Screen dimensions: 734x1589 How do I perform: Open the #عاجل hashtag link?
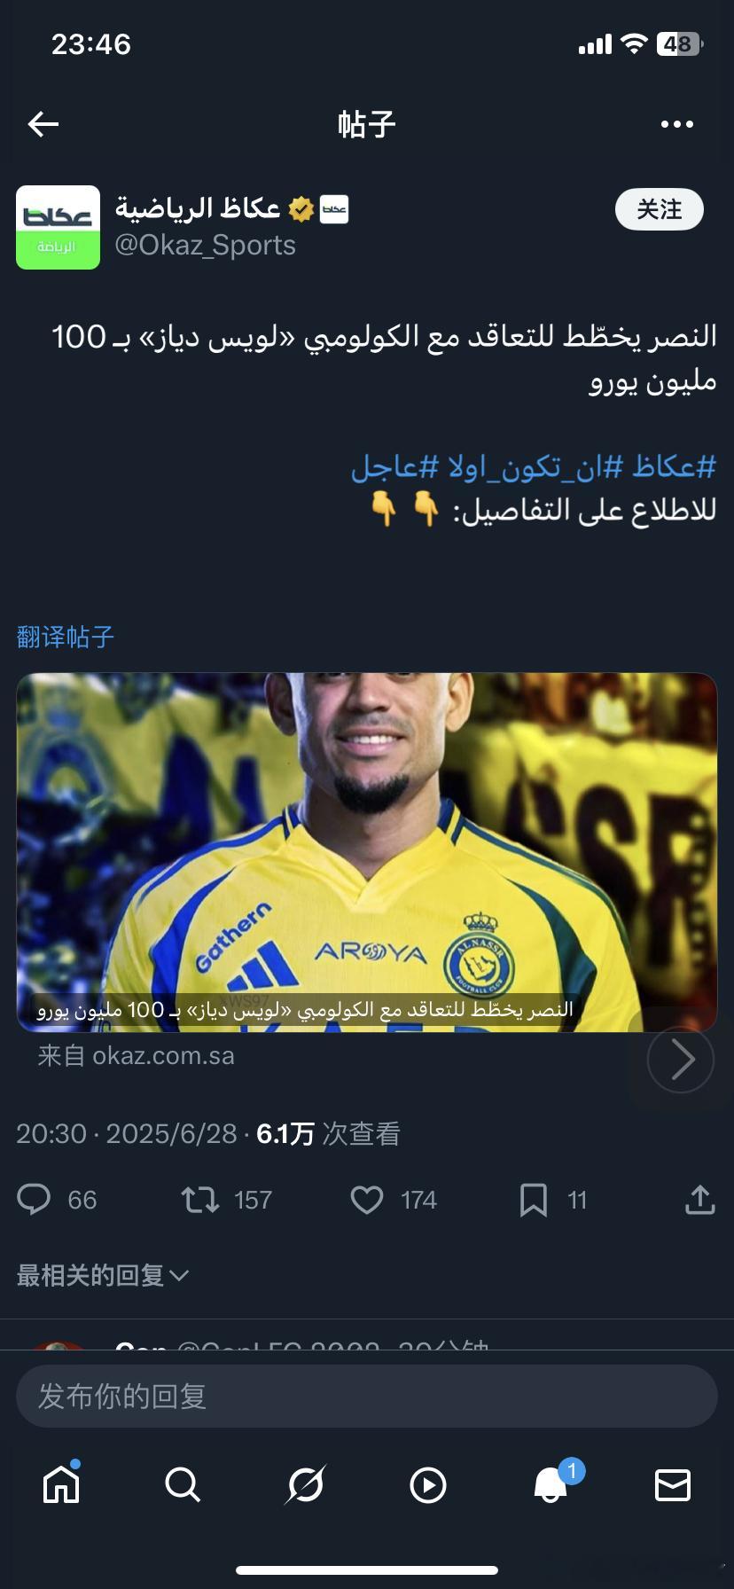click(x=394, y=466)
